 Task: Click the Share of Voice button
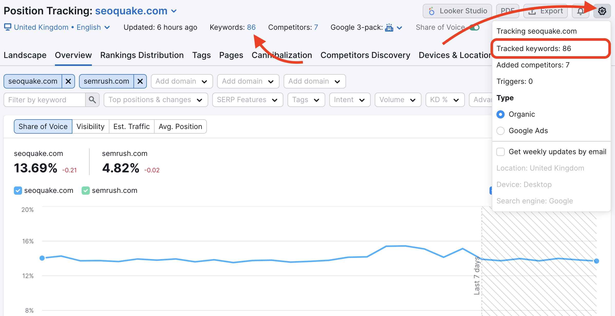[43, 126]
